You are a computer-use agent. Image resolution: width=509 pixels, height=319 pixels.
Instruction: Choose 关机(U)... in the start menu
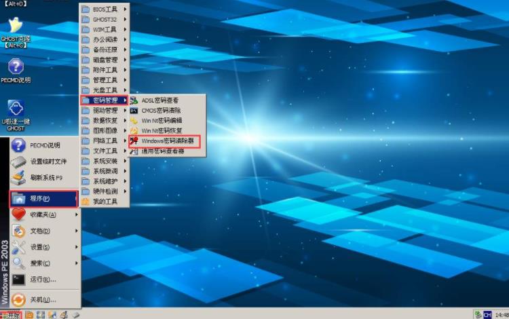coord(45,299)
